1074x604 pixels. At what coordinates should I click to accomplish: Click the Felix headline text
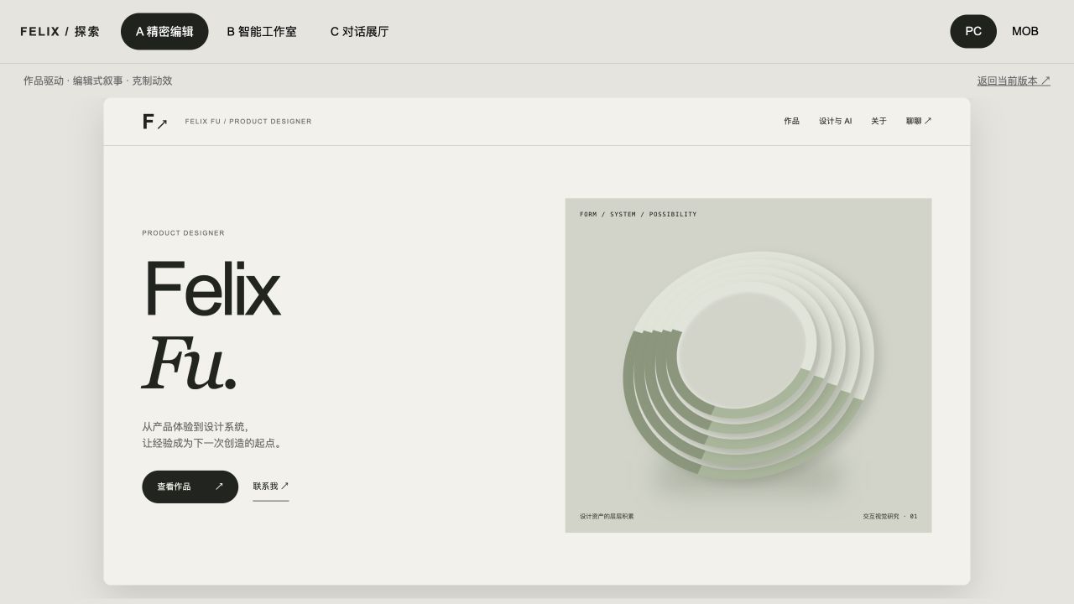pos(212,289)
